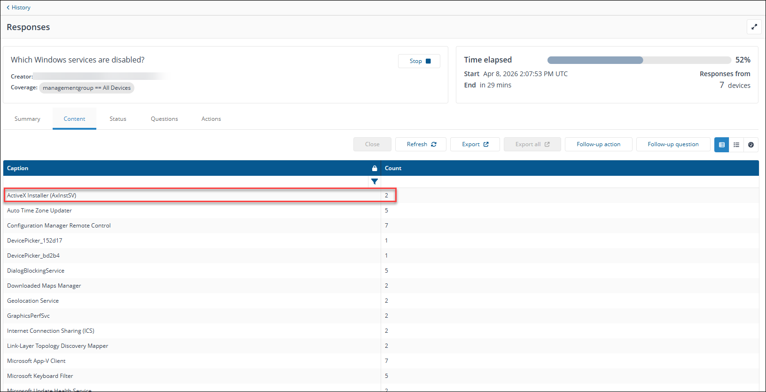Export the selected results
766x392 pixels.
point(475,144)
